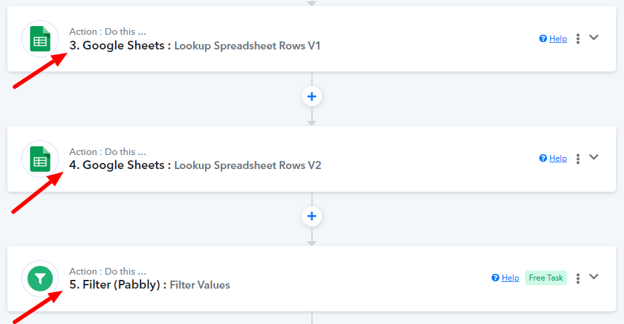Expand Lookup Spreadsheet Rows V1 step
Image resolution: width=624 pixels, height=324 pixels.
[594, 37]
